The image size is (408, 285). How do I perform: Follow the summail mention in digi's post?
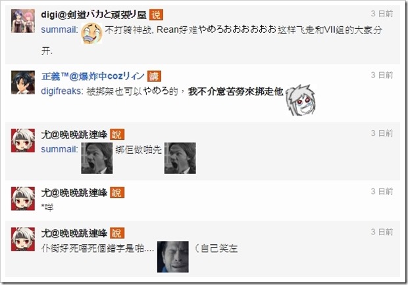pyautogui.click(x=60, y=30)
